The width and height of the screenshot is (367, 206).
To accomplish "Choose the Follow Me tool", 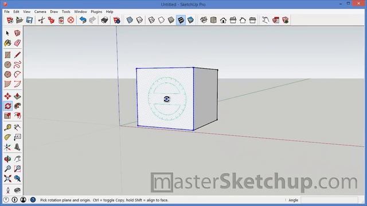I will click(x=17, y=106).
